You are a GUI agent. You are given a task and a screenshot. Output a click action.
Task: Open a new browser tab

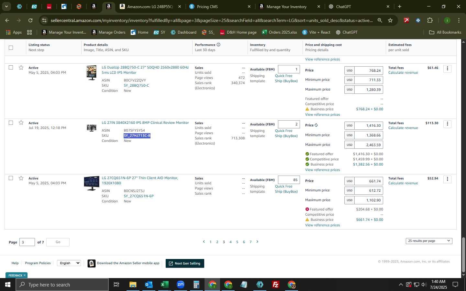click(x=400, y=6)
